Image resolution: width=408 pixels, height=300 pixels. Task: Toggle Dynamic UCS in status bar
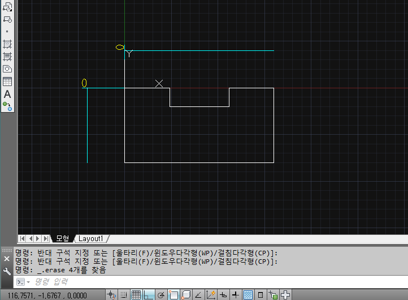pyautogui.click(x=211, y=295)
